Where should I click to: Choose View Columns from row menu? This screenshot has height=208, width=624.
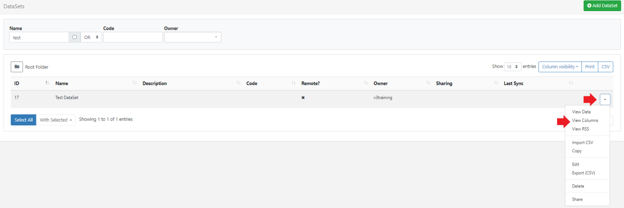click(585, 120)
